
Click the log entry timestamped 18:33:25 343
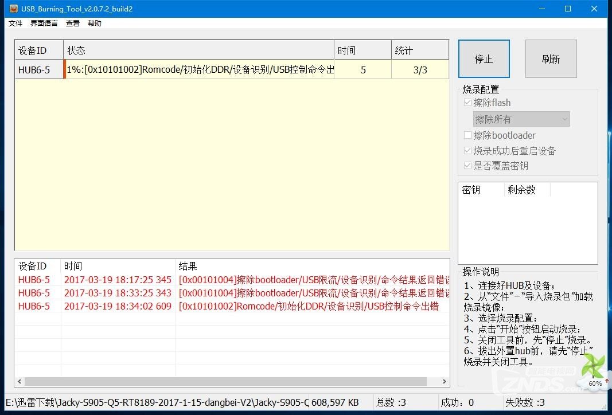232,293
